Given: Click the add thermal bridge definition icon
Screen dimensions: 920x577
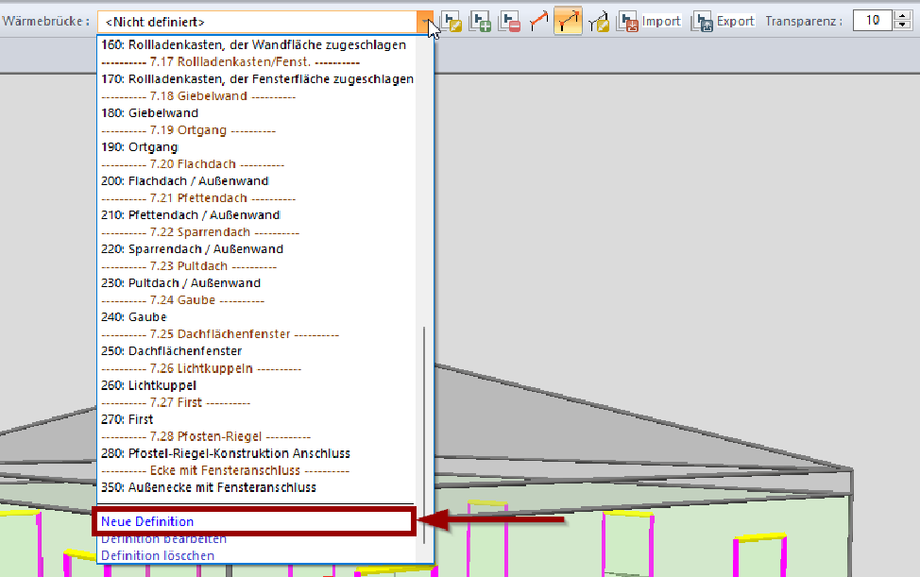Looking at the screenshot, I should tap(481, 21).
